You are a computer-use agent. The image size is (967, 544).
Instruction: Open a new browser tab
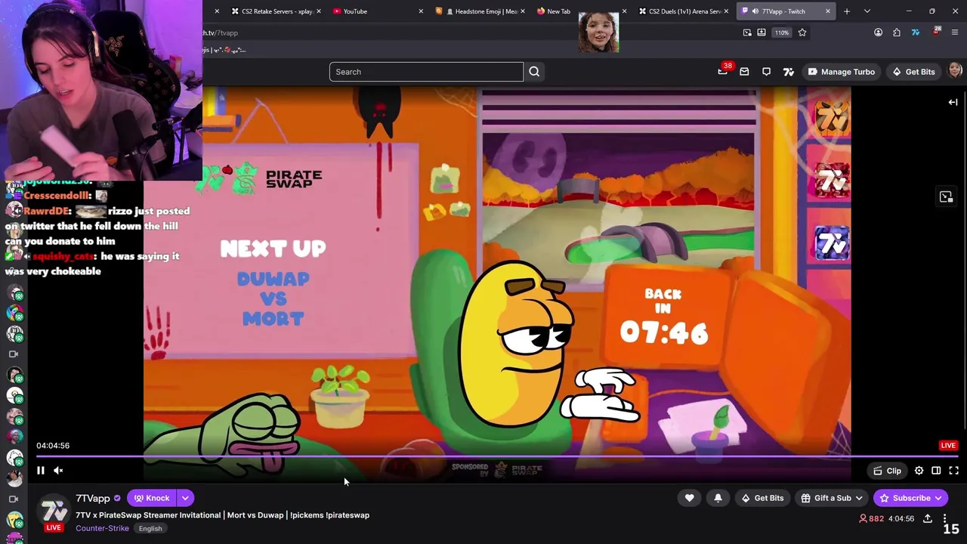click(x=847, y=11)
